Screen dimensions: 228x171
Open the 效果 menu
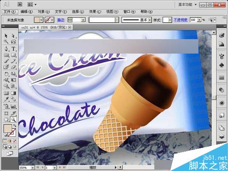[x=95, y=12]
